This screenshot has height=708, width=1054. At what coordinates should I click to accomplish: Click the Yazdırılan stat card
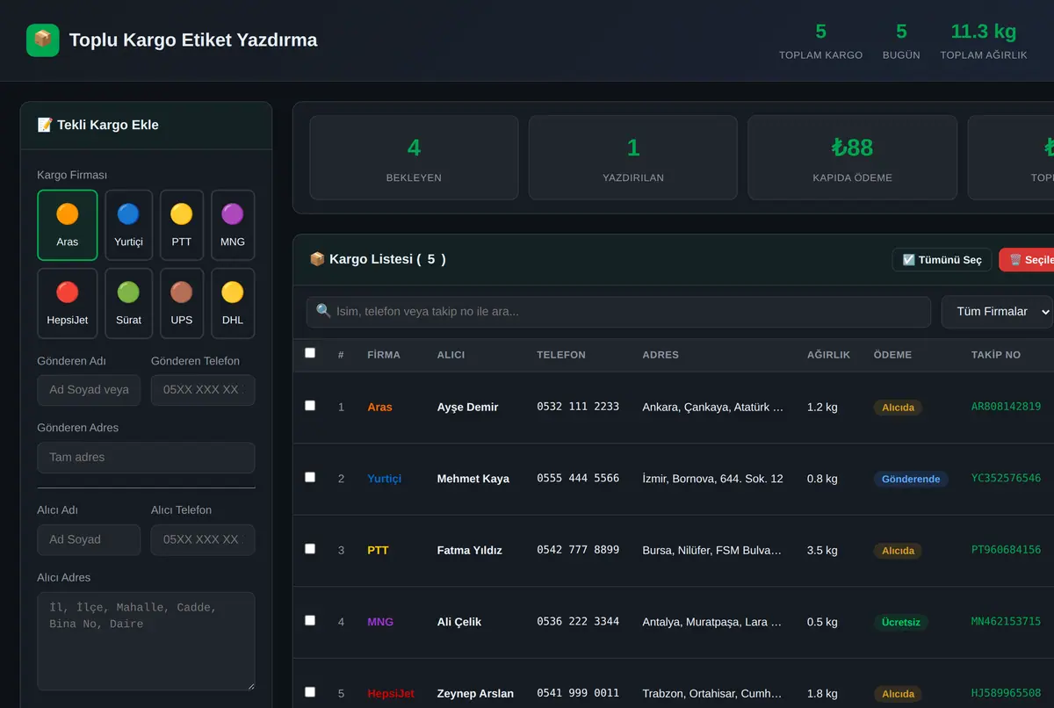point(633,158)
